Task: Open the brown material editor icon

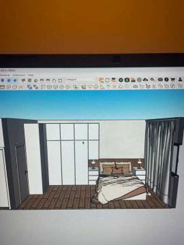Action: (133, 80)
